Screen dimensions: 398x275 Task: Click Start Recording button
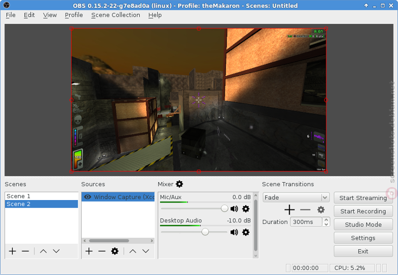tap(363, 211)
